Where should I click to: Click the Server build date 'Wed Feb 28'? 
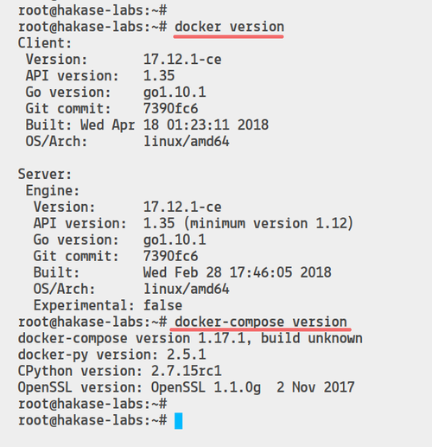tap(182, 272)
